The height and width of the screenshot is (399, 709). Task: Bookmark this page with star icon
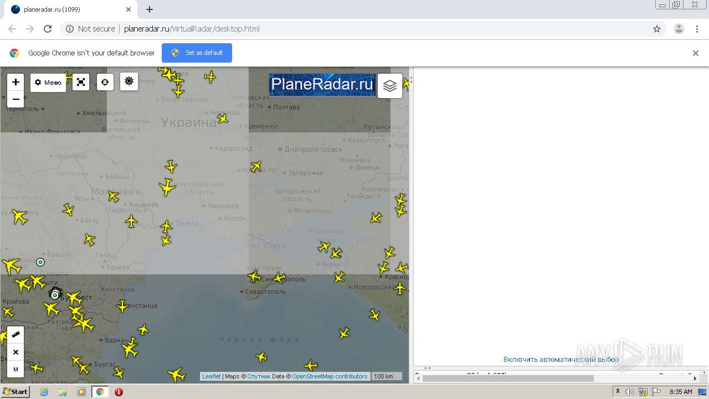[x=657, y=29]
